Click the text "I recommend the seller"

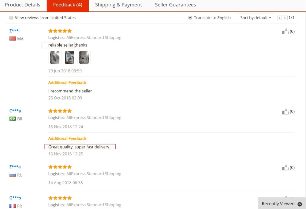pyautogui.click(x=70, y=91)
